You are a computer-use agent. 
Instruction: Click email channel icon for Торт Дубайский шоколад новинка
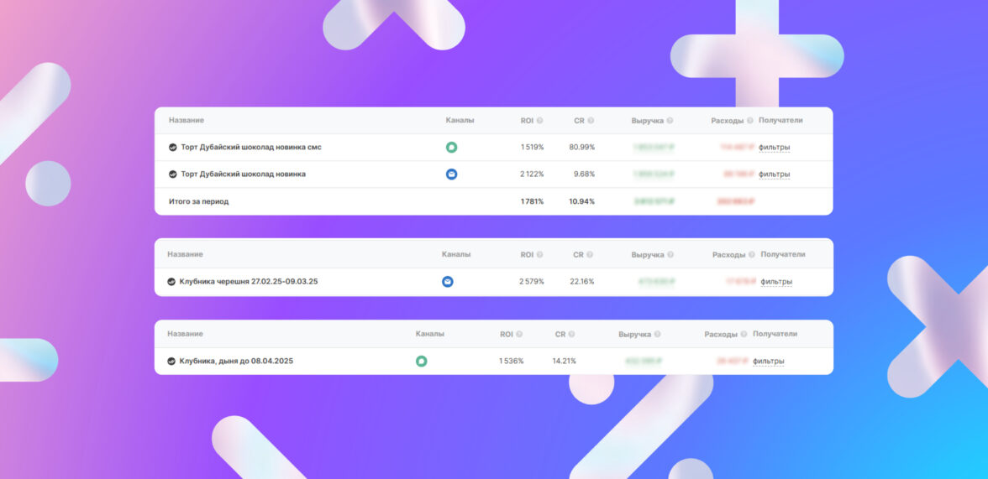pyautogui.click(x=451, y=174)
